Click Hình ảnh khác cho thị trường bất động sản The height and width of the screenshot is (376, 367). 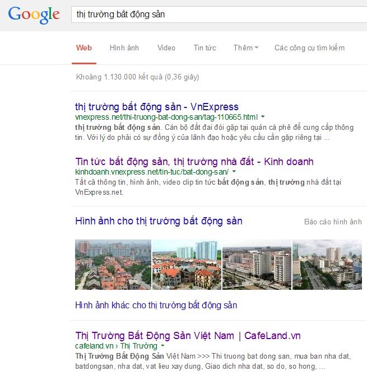(x=156, y=305)
